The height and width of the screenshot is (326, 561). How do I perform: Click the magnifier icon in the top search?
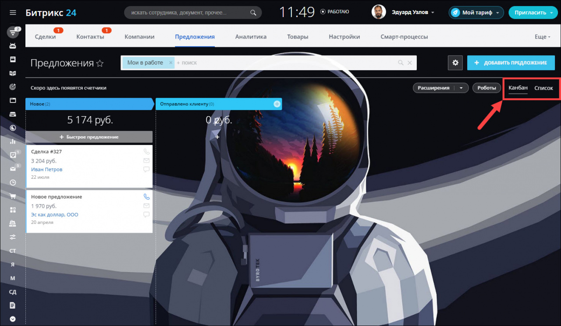(x=253, y=13)
